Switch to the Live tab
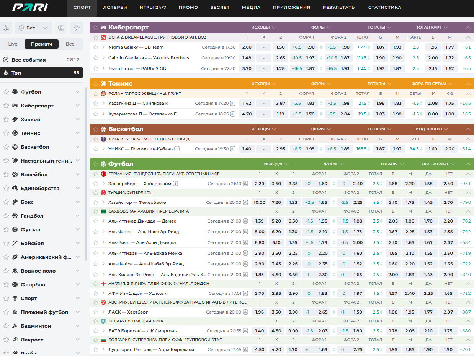This screenshot has height=356, width=474. pos(13,44)
